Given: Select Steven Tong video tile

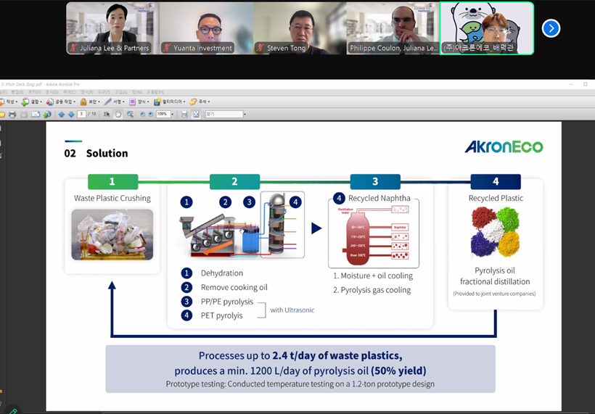Looking at the screenshot, I should pos(300,28).
